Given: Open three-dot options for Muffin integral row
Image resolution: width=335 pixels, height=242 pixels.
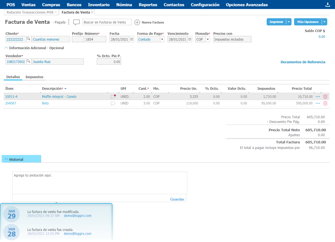Looking at the screenshot, I should click(x=318, y=97).
